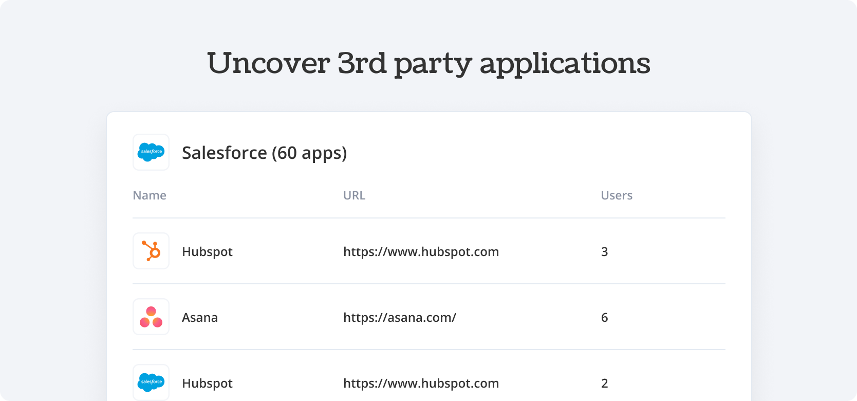
Task: Open hubspot.com URL in the 2-user row
Action: click(421, 384)
